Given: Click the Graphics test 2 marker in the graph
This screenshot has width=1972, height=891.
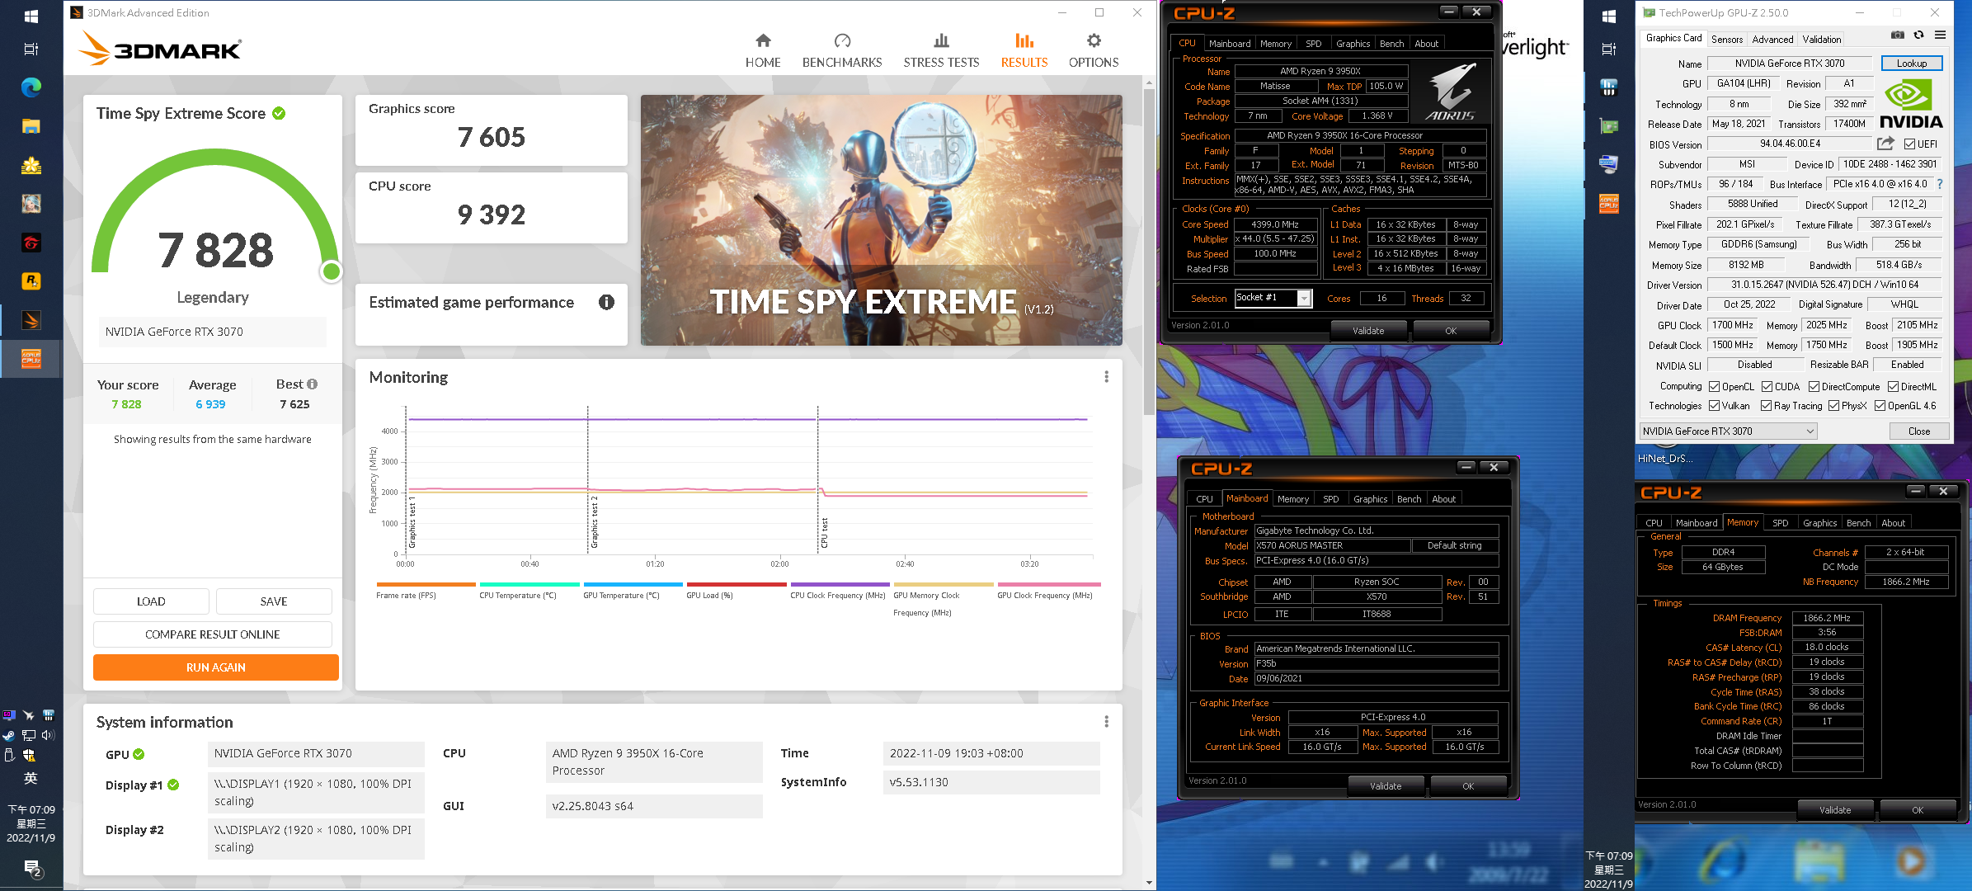Looking at the screenshot, I should (594, 522).
